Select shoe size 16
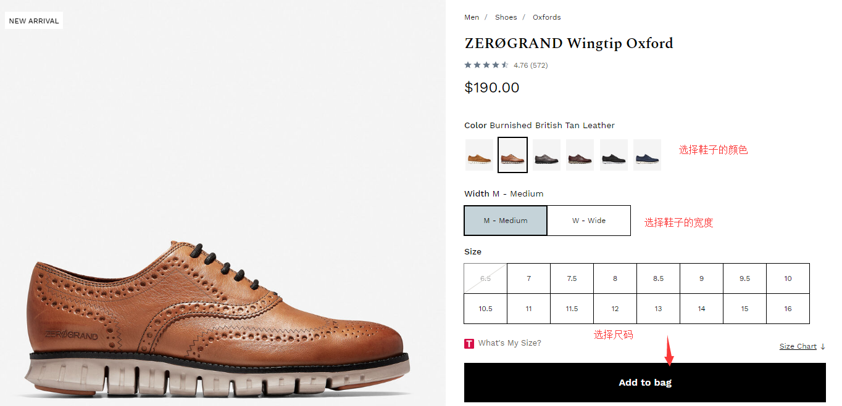 (x=788, y=309)
